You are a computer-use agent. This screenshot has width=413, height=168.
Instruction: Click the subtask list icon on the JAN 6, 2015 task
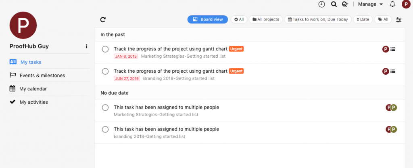393,49
